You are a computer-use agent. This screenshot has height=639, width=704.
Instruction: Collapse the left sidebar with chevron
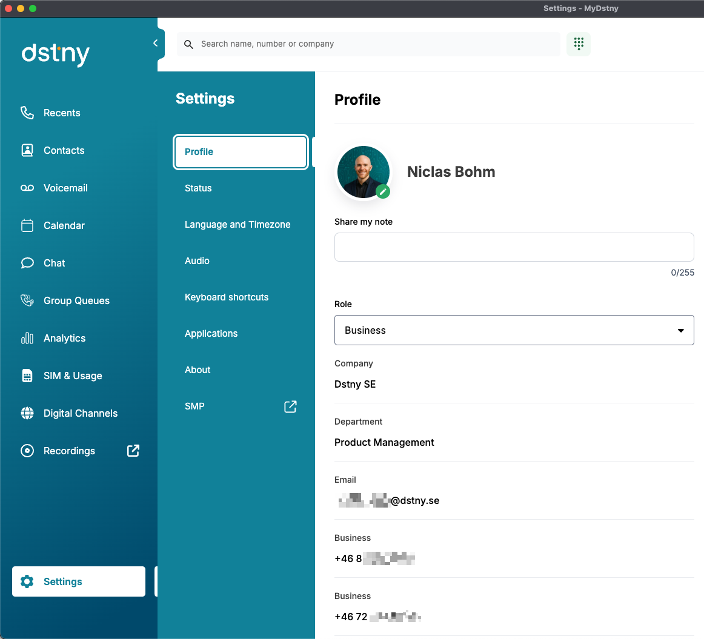[156, 43]
